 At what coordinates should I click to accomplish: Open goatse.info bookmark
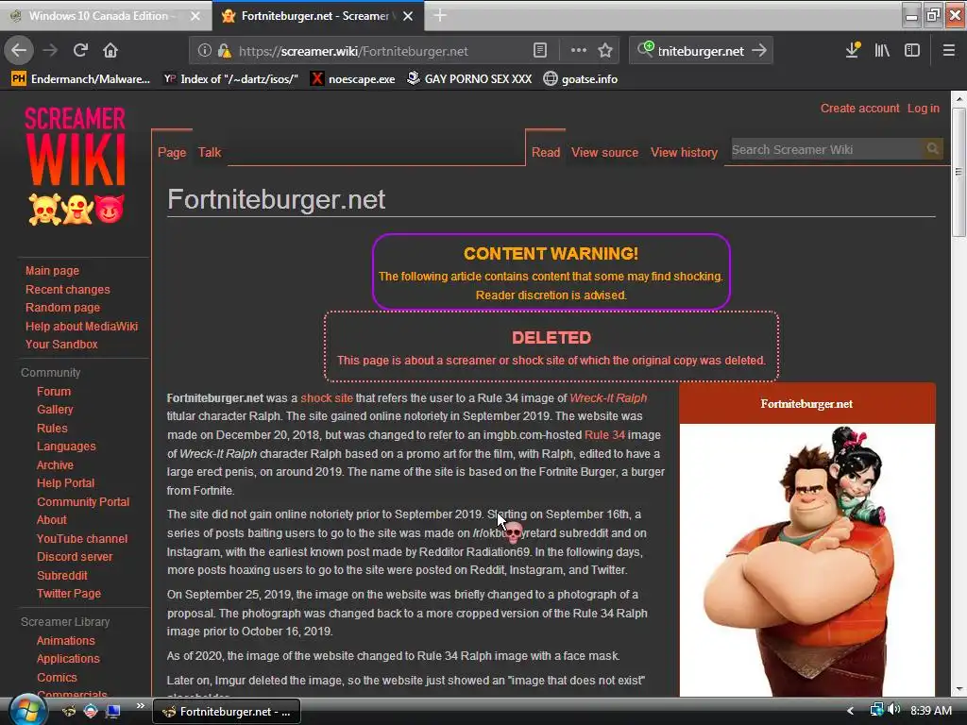[x=581, y=79]
